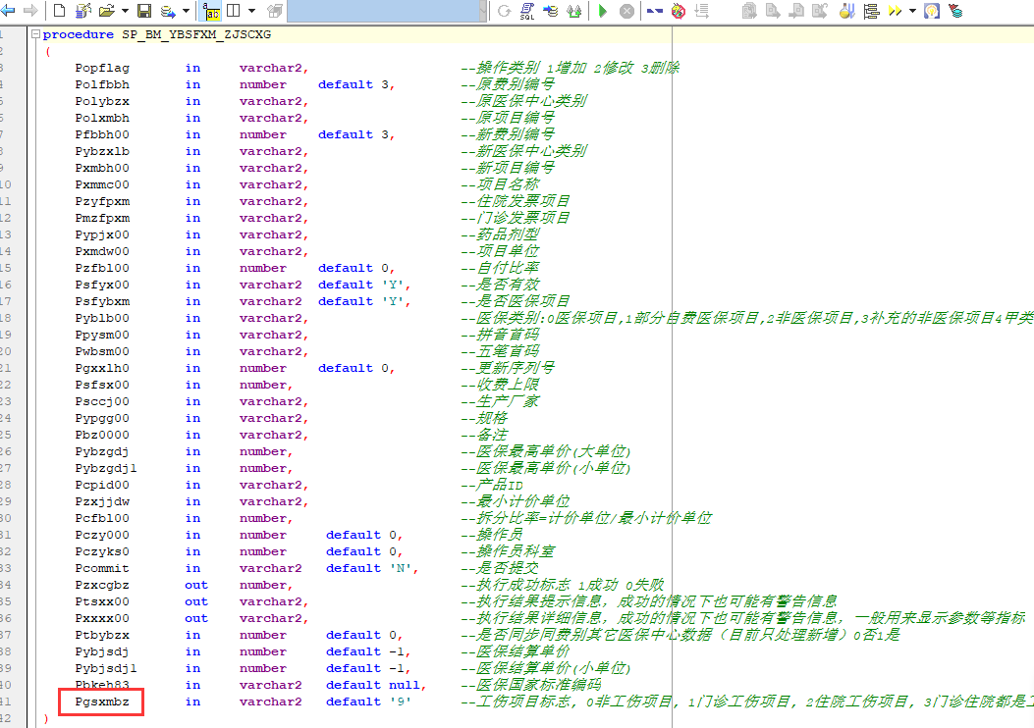Click the edit database source icon
This screenshot has width=1034, height=728.
coord(83,11)
